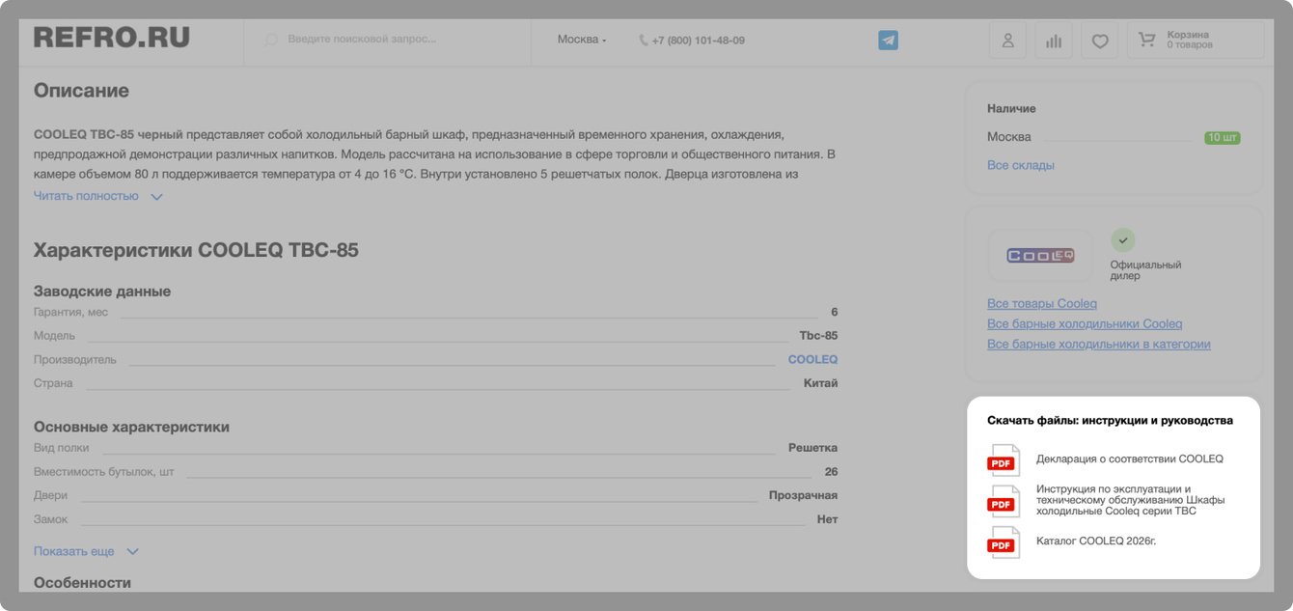This screenshot has width=1293, height=611.
Task: Click the Tbc-85 model value
Action: coord(818,336)
